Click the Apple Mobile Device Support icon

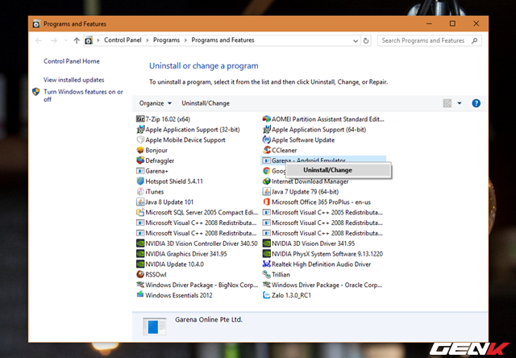click(140, 139)
